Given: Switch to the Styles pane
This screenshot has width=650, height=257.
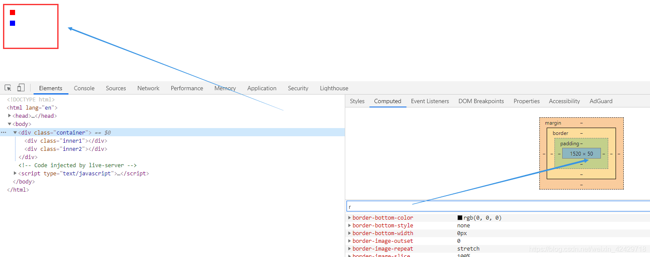Looking at the screenshot, I should [x=357, y=101].
